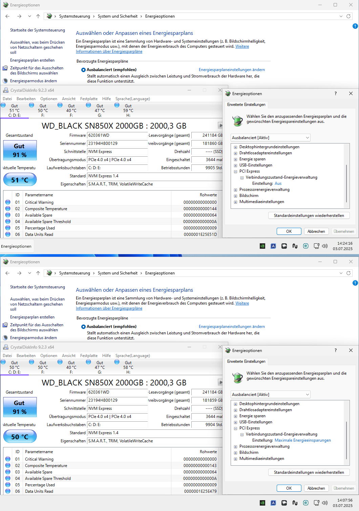This screenshot has height=511, width=359.
Task: Expand Bildschirm node in dialog showing 'Maximale Energieeinsparungen'
Action: [235, 453]
